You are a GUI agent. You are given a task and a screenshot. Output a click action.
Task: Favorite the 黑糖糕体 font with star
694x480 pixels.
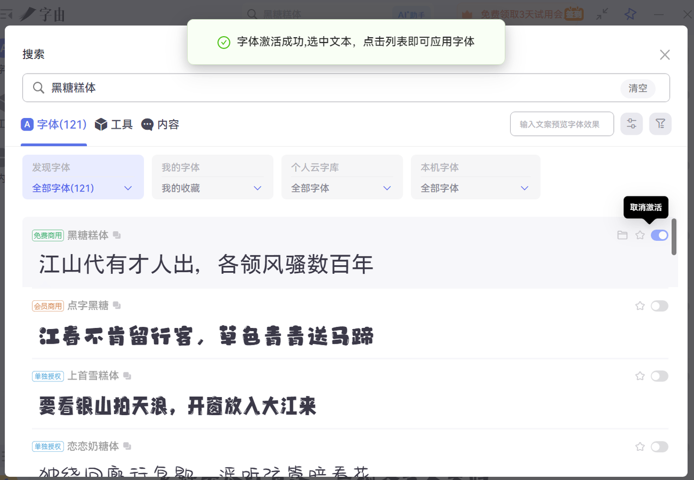click(x=640, y=235)
